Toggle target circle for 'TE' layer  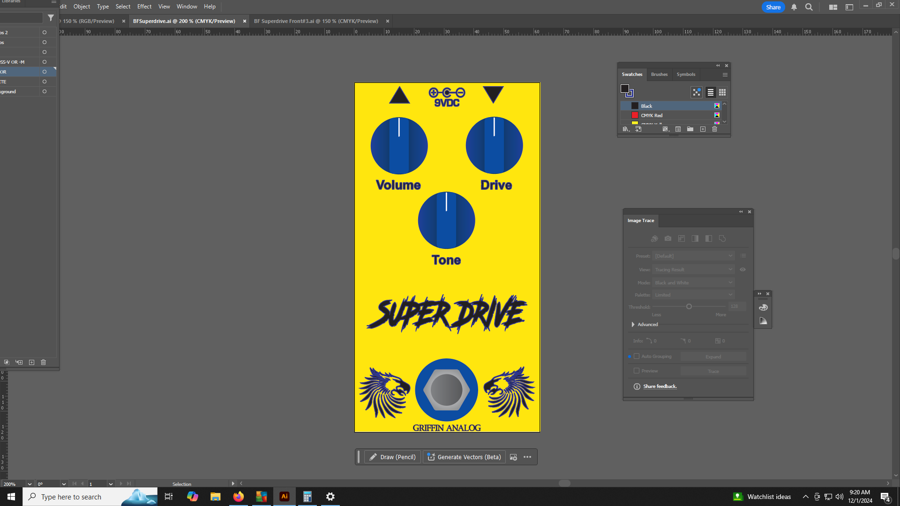[x=45, y=82]
